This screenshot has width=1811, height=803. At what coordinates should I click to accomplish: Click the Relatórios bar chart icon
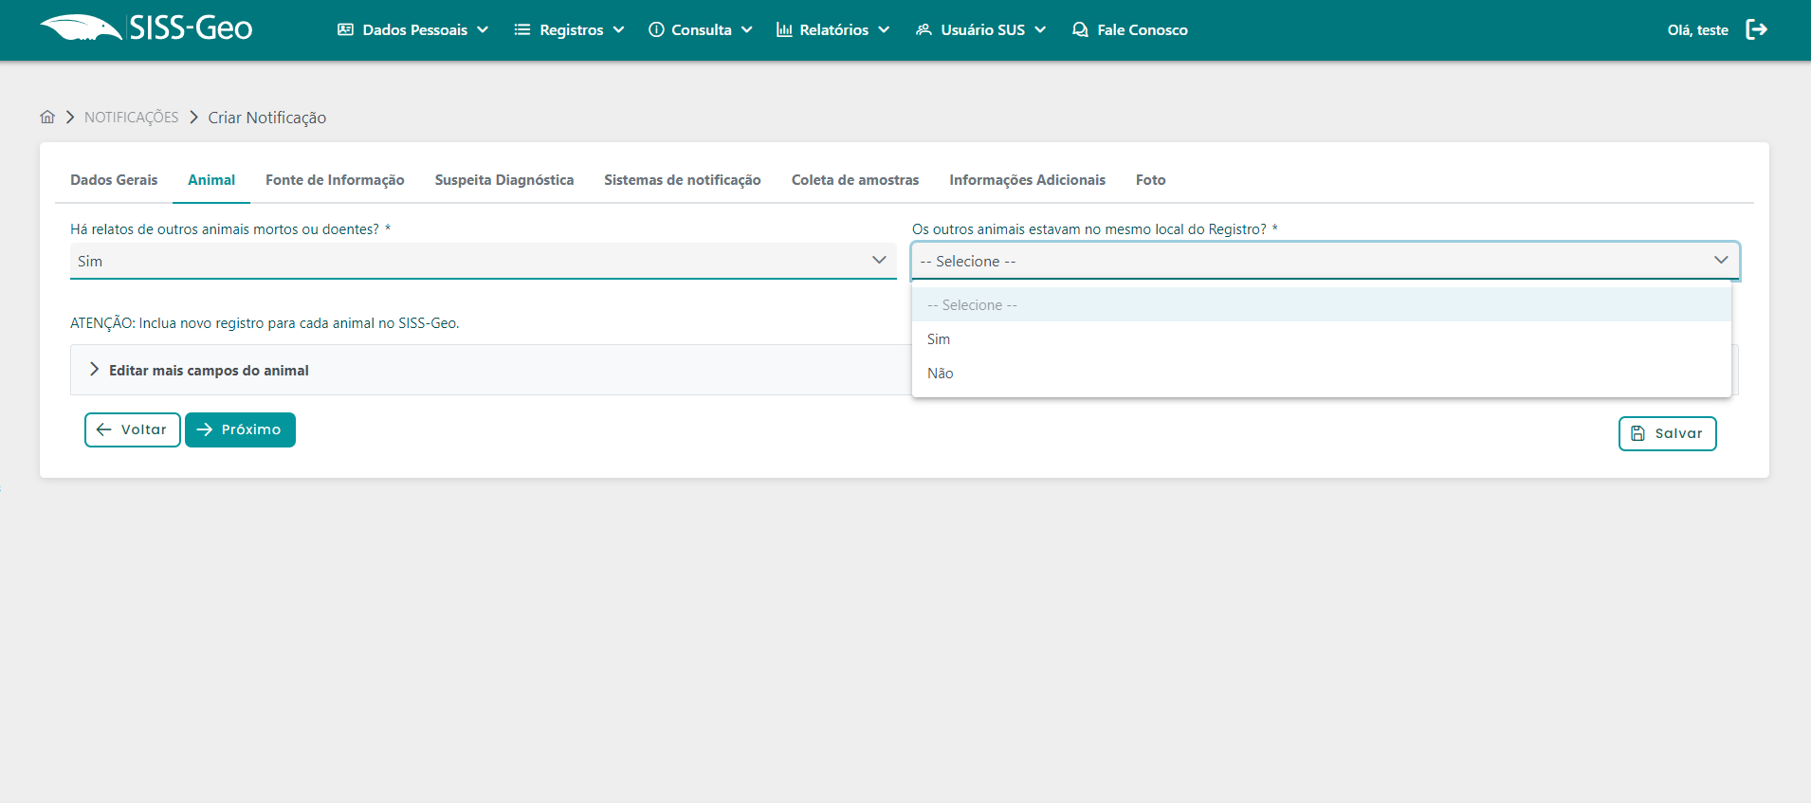784,29
